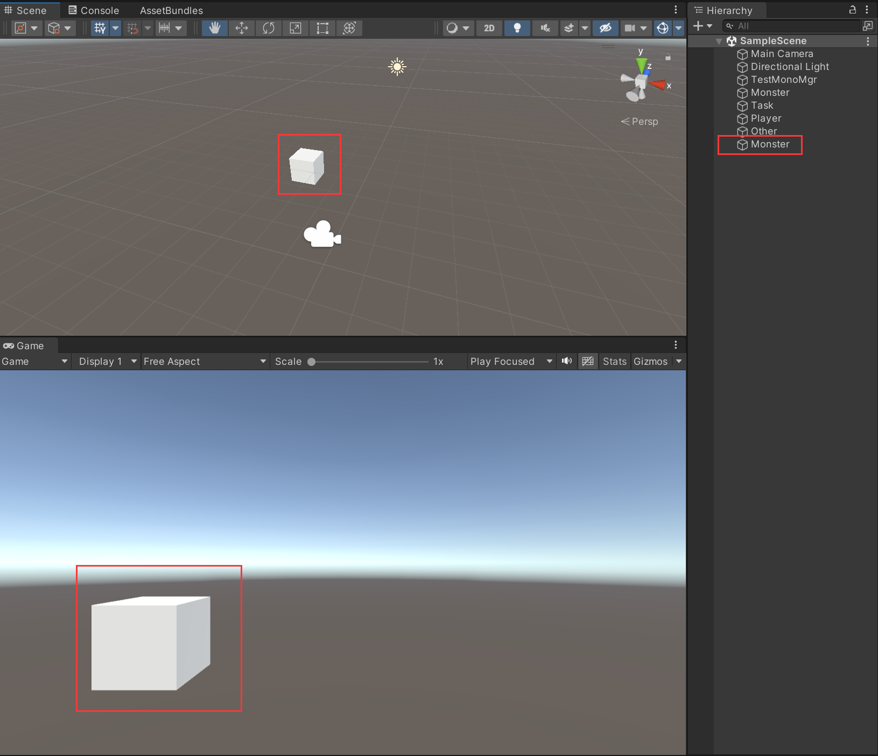Click the tool handle pivot position icon

[x=20, y=28]
